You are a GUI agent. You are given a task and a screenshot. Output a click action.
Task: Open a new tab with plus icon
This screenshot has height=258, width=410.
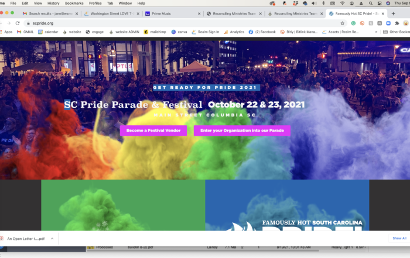(393, 13)
